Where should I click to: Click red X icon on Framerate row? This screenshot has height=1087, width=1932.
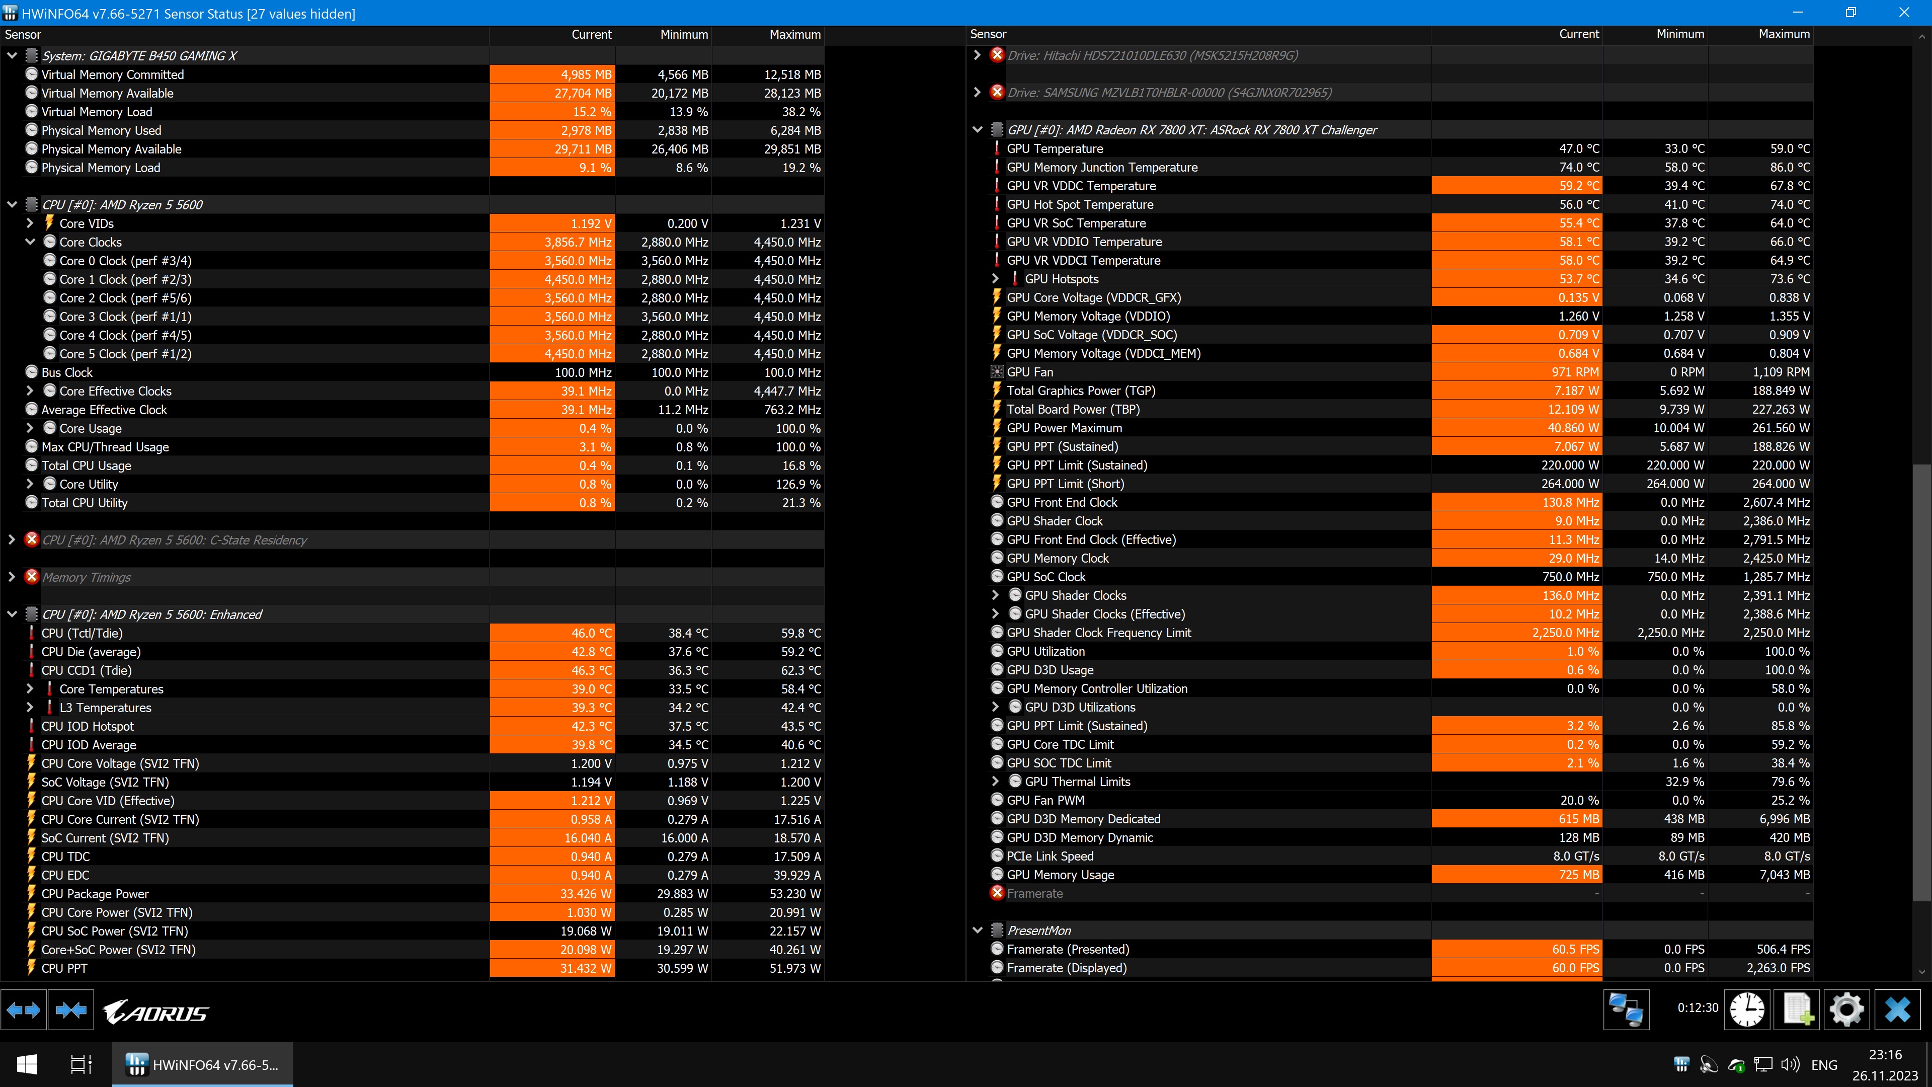coord(997,893)
